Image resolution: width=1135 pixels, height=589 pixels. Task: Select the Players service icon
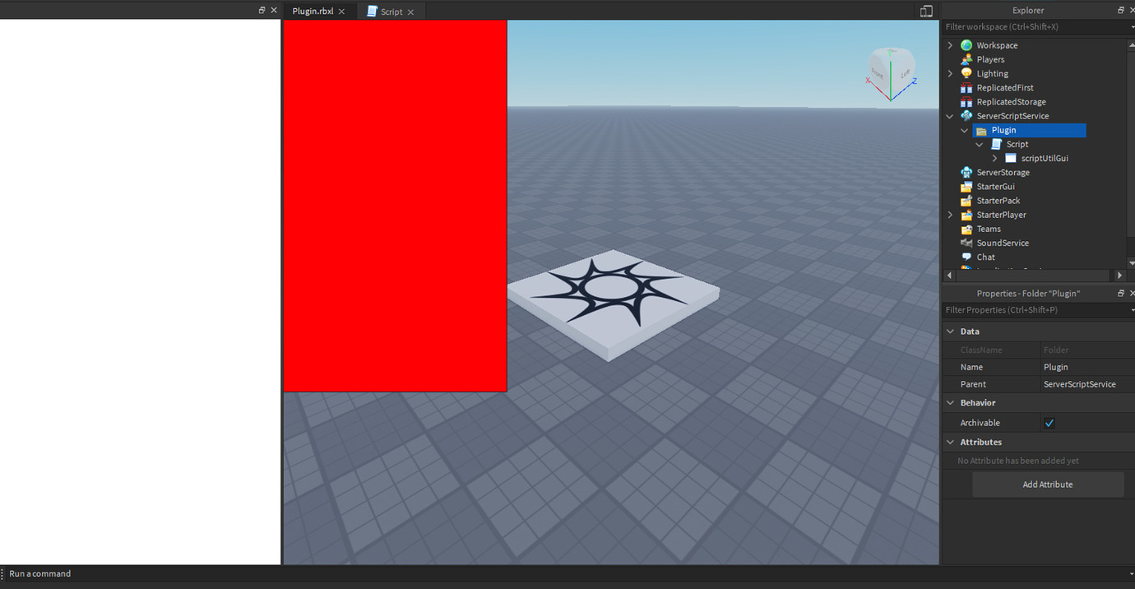coord(966,59)
